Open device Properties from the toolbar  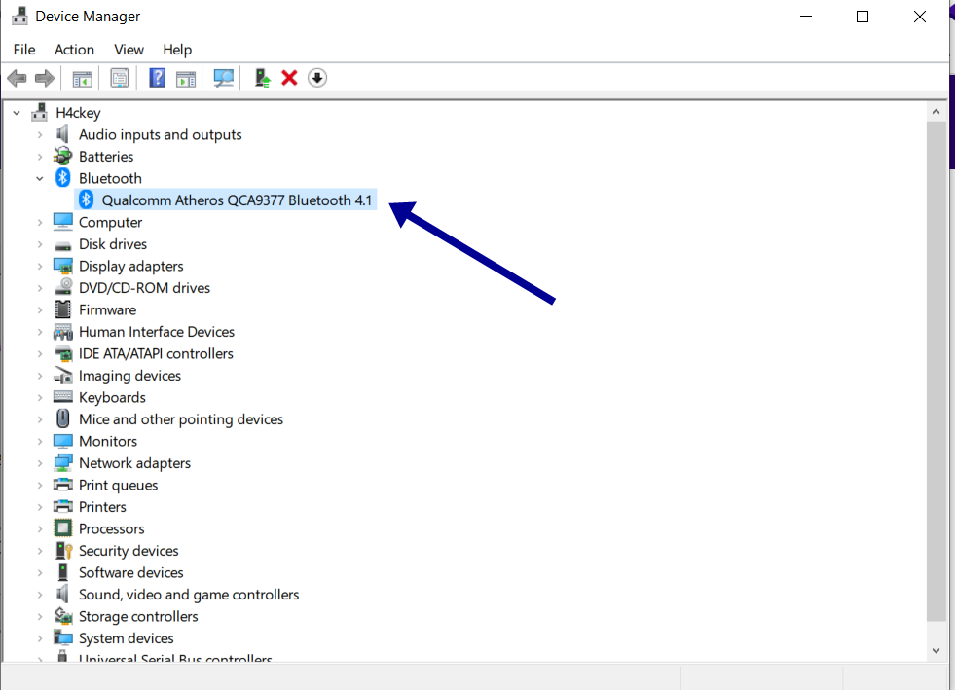pyautogui.click(x=119, y=78)
